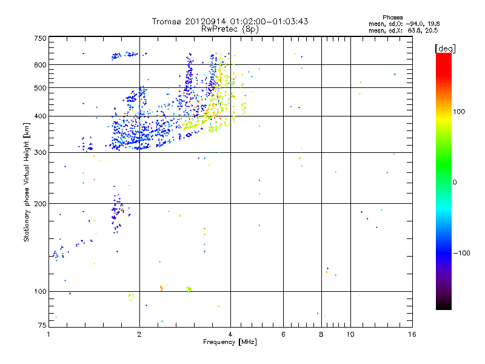The width and height of the screenshot is (485, 364).
Task: Click the plot title 'Tromsø 20120914 01:02:00-01:03:43'
Action: (x=230, y=21)
